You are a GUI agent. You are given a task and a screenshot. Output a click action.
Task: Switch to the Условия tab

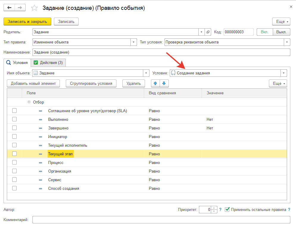click(x=17, y=62)
